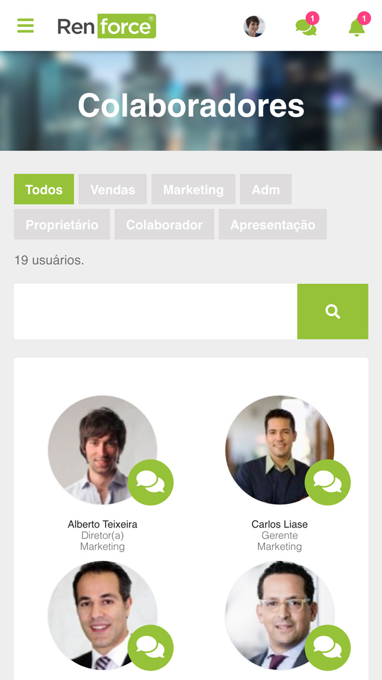Filter collaborators by Vendas
382x680 pixels.
pos(113,189)
